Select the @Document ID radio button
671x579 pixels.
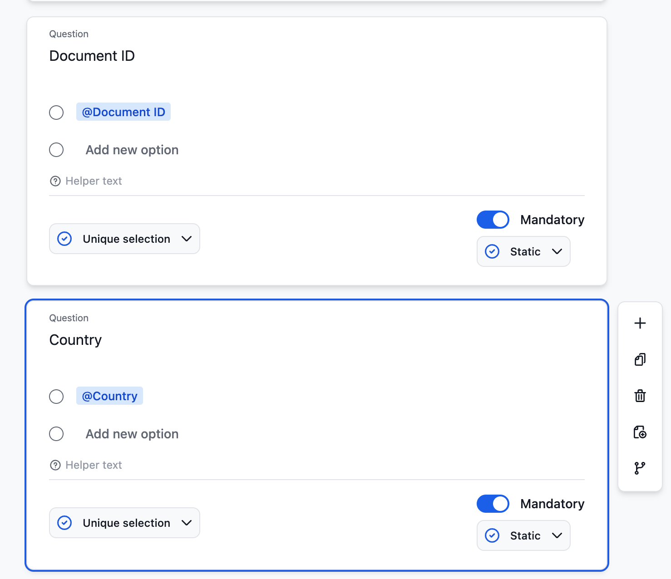(56, 112)
